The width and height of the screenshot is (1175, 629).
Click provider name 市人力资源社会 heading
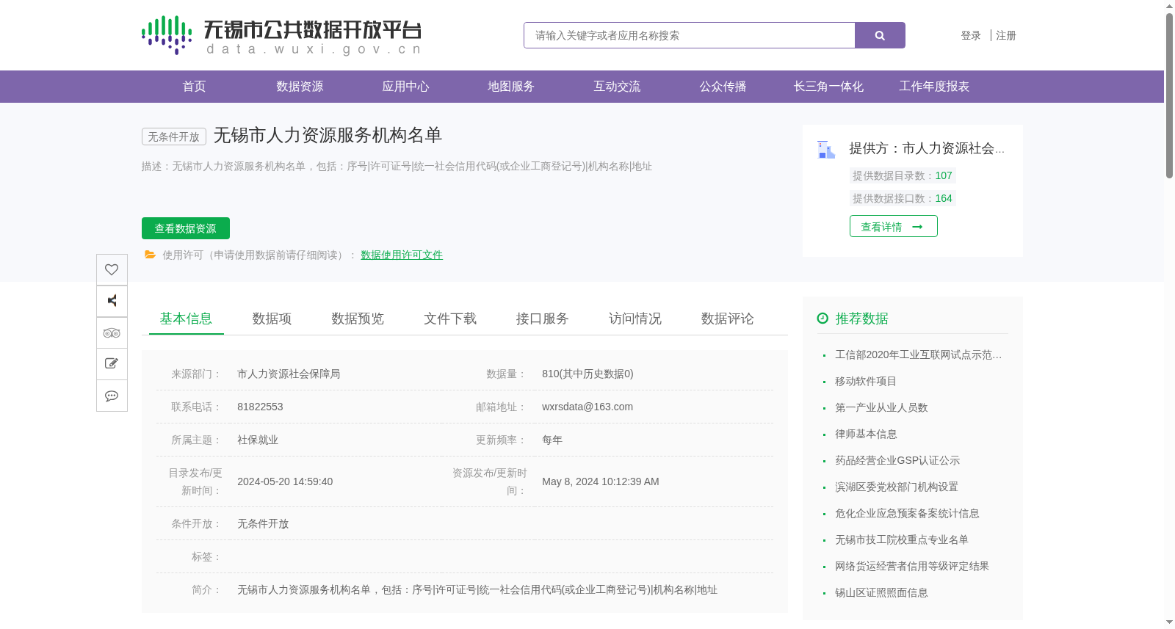(927, 148)
